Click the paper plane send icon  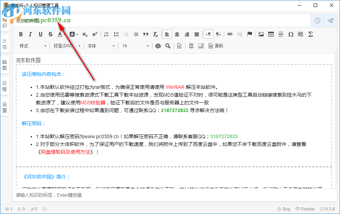pyautogui.click(x=330, y=20)
